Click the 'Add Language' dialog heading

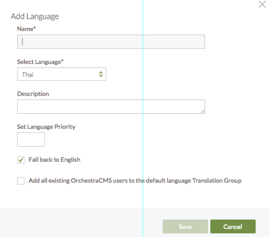(x=35, y=16)
